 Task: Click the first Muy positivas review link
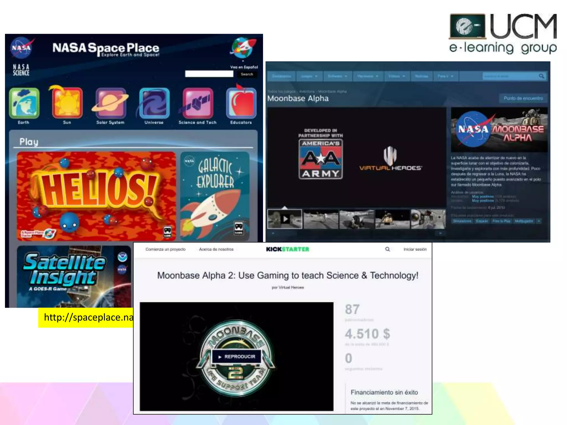click(483, 196)
